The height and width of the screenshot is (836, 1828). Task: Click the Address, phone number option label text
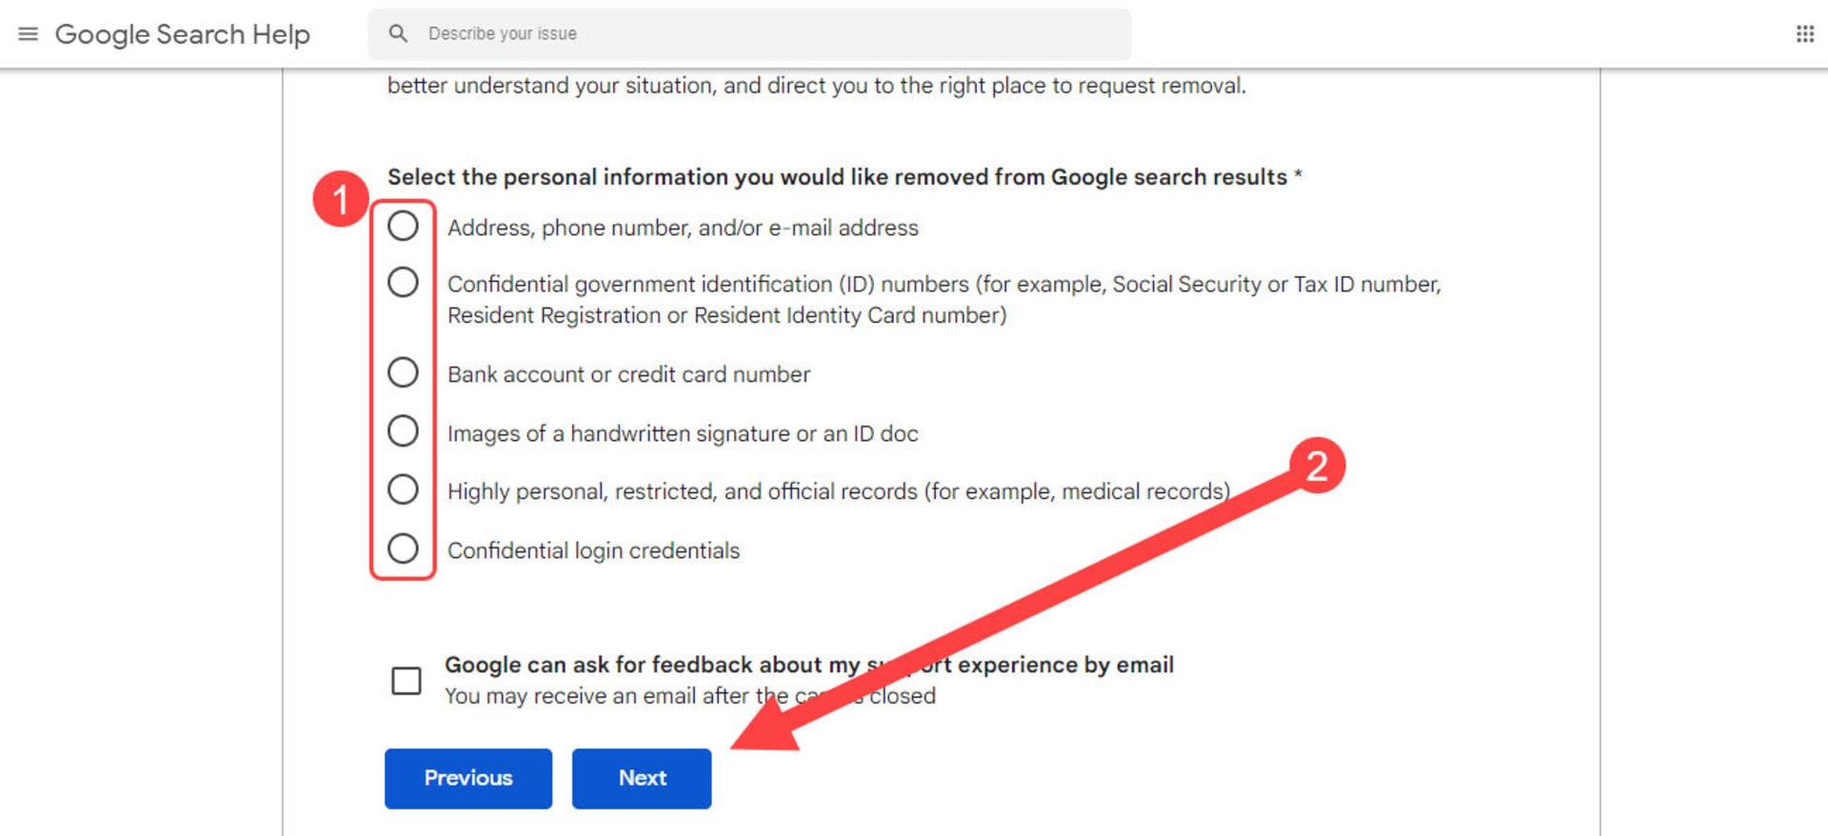pyautogui.click(x=683, y=229)
